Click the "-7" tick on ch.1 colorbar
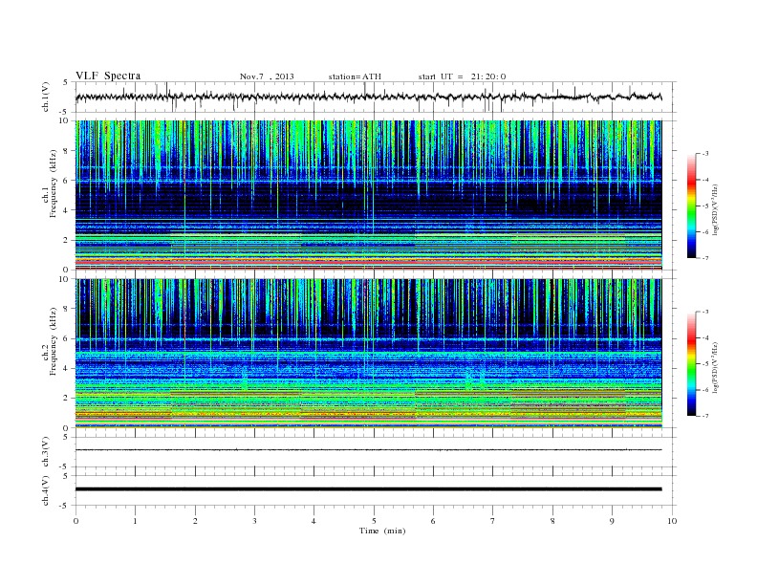 pos(704,258)
